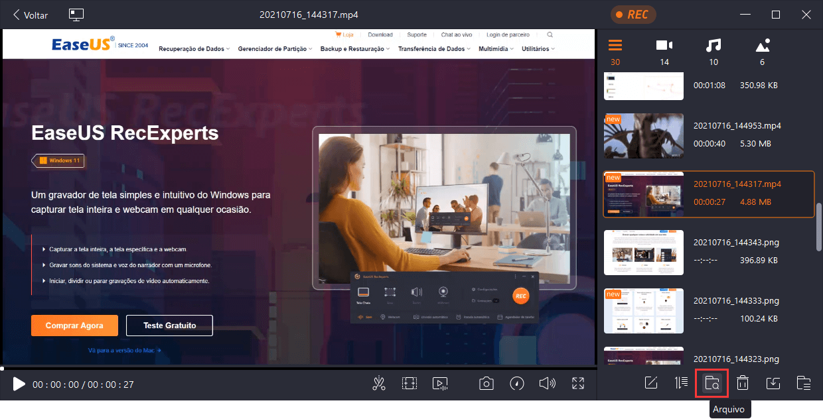Click the 00:00:27 duration in the list
Viewport: 823px width, 419px height.
click(710, 202)
